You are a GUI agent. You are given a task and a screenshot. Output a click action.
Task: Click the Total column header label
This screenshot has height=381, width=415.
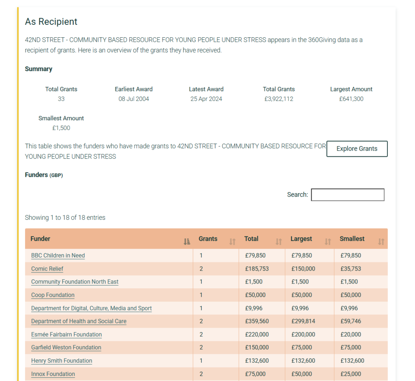pos(251,239)
